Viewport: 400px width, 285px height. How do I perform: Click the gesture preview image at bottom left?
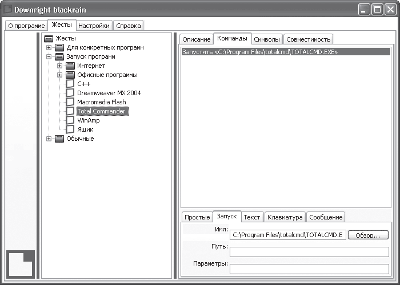point(21,264)
